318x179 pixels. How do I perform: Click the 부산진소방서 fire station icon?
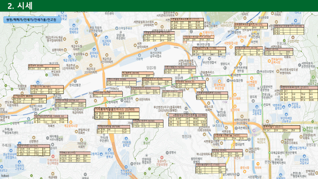click(x=258, y=72)
